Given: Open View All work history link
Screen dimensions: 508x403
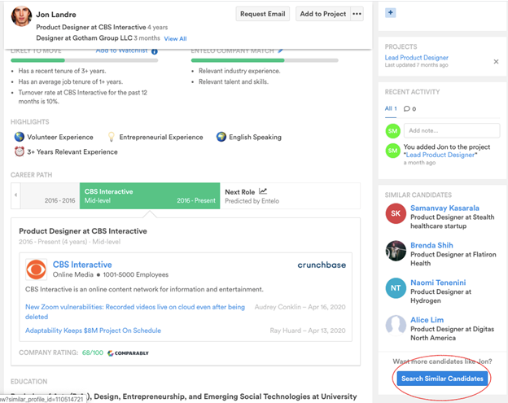Looking at the screenshot, I should pos(175,38).
